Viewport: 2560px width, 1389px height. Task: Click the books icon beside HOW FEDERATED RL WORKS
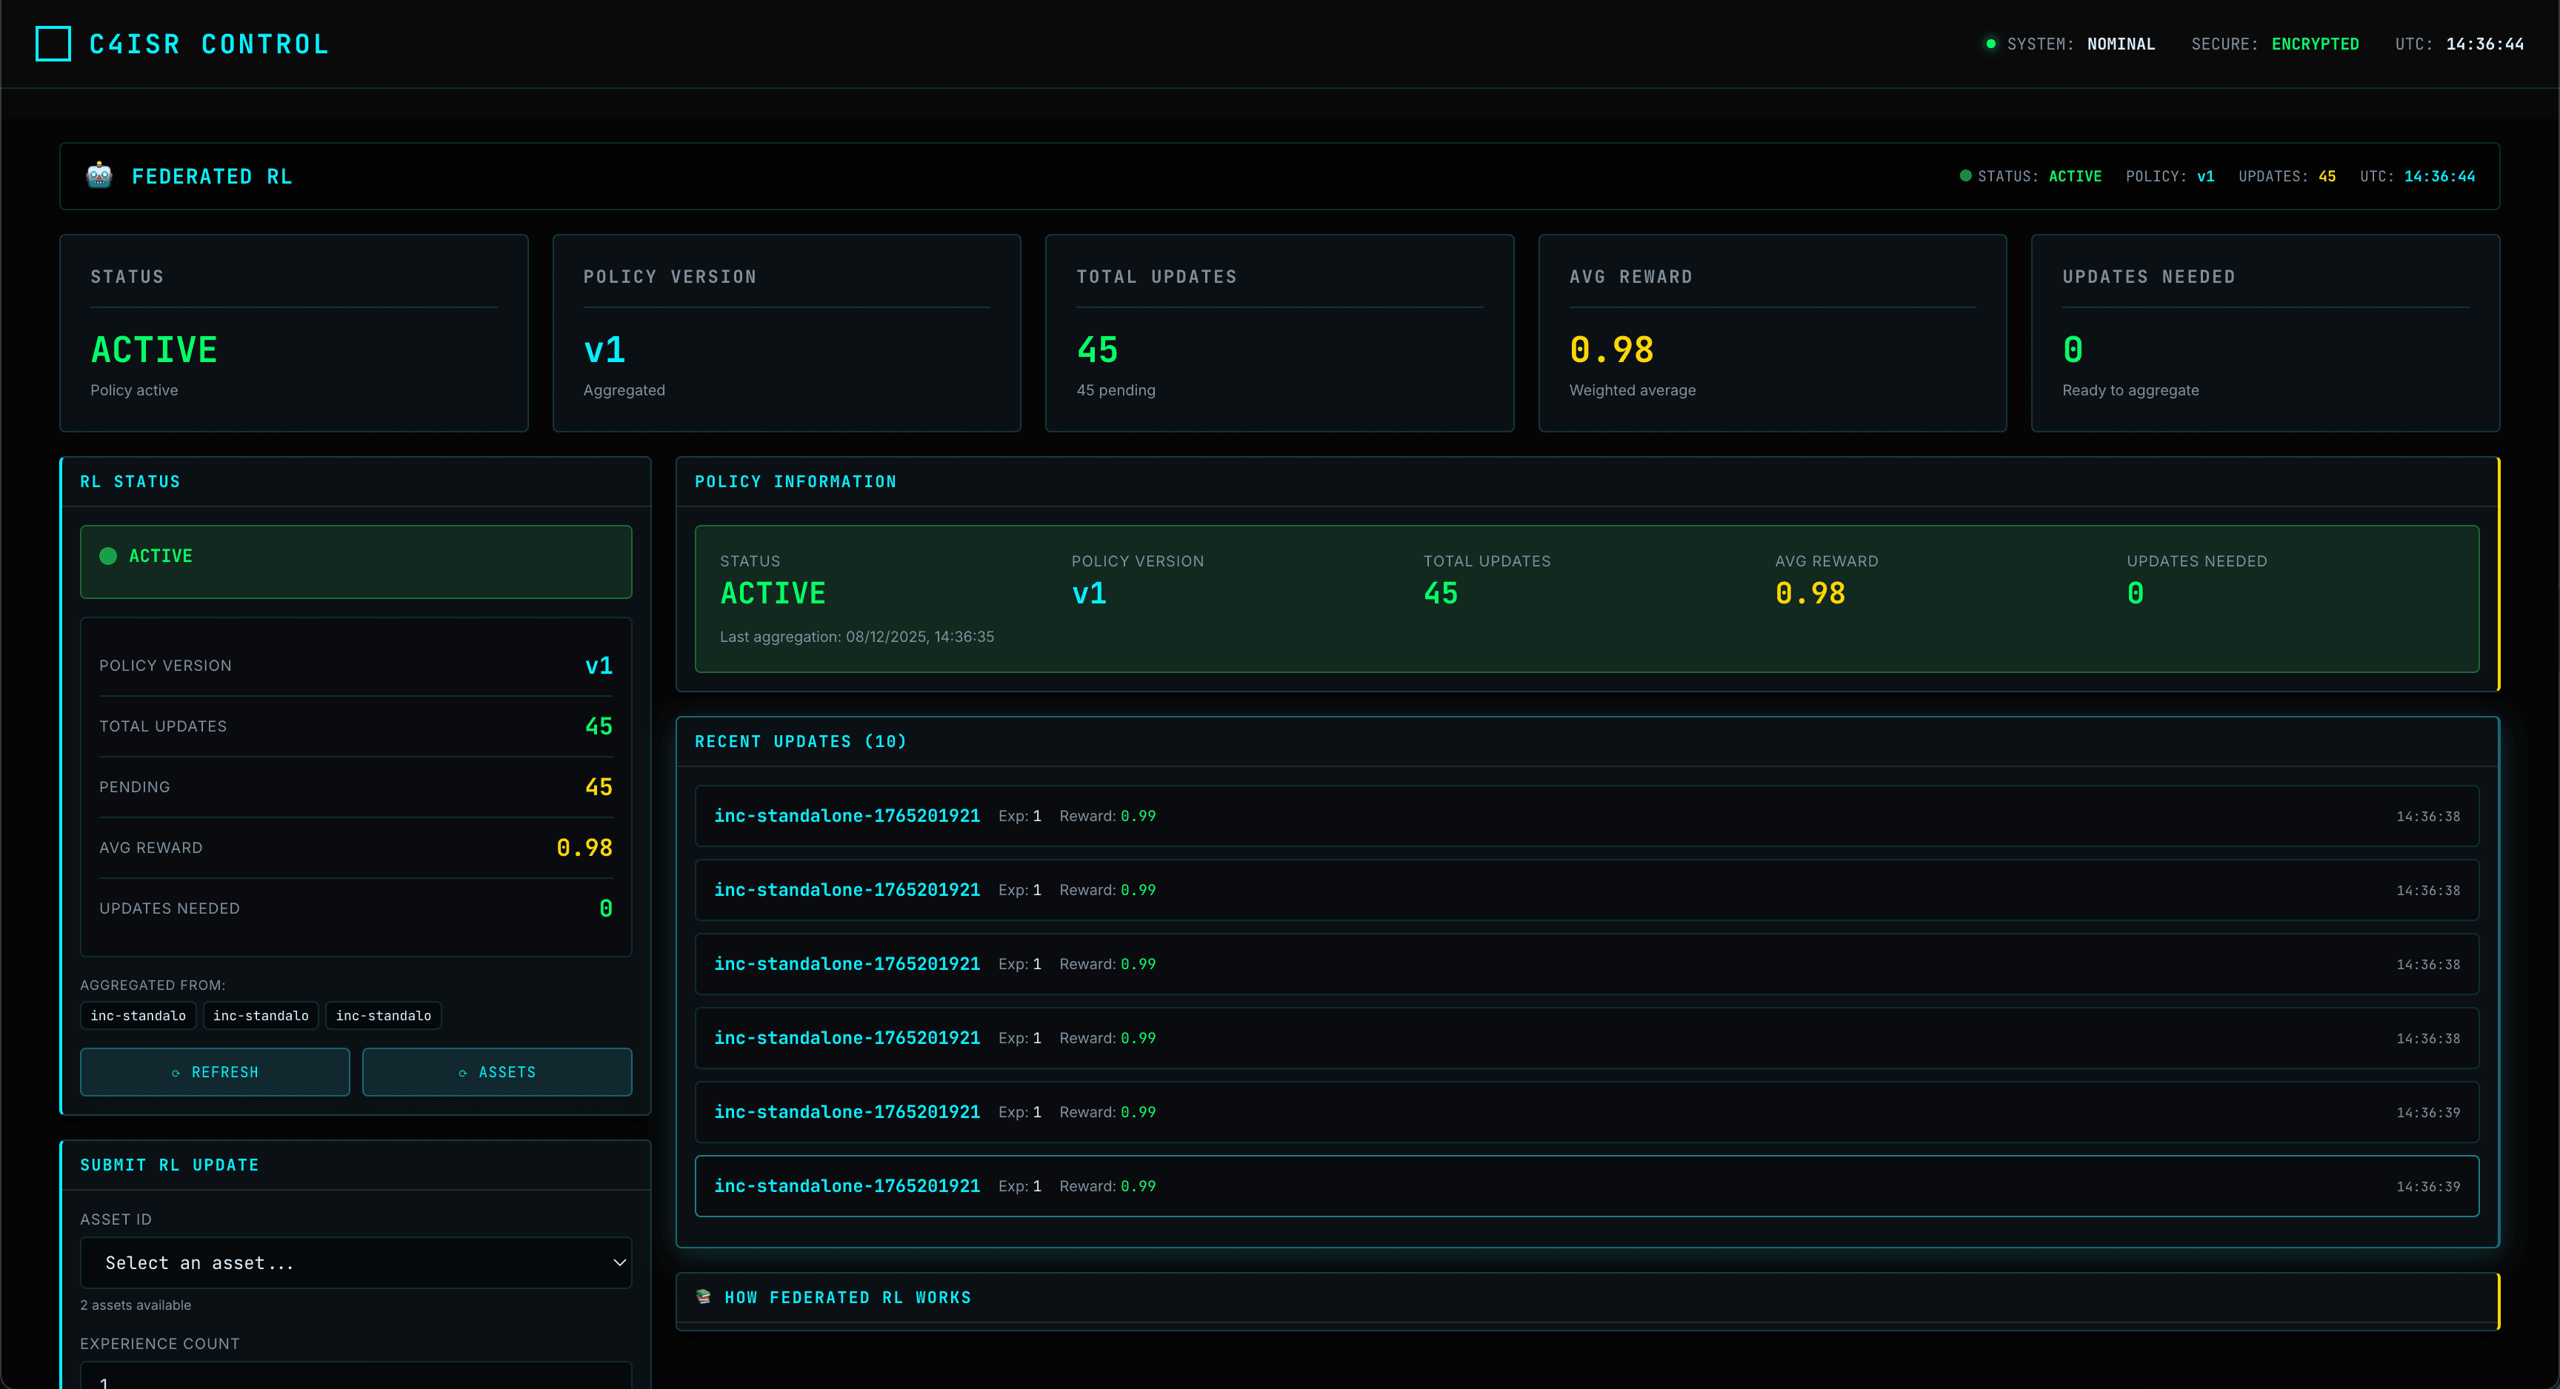pos(703,1296)
